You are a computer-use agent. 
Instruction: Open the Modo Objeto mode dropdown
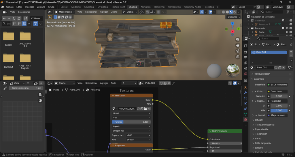pos(65,12)
